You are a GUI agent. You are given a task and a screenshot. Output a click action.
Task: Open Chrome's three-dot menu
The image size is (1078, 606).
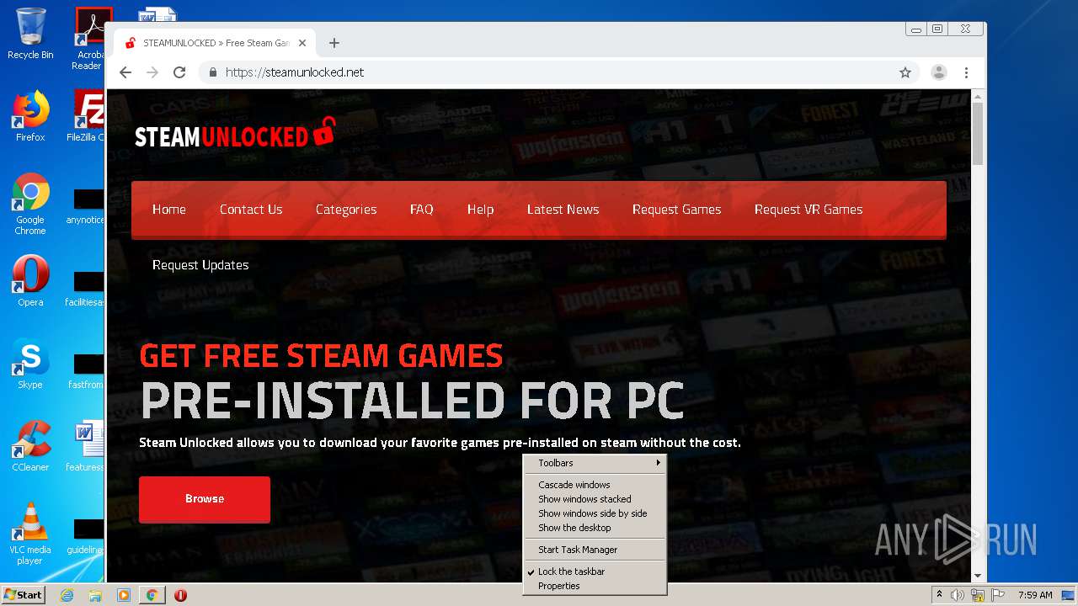(966, 72)
